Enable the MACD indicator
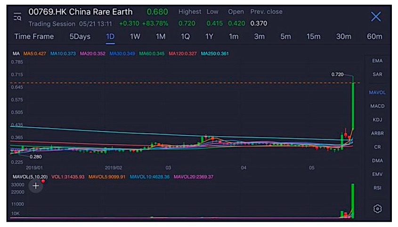 coord(377,106)
